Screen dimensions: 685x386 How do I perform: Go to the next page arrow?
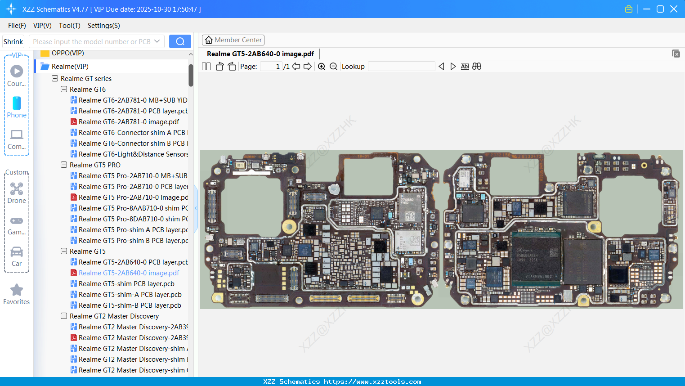pyautogui.click(x=308, y=67)
